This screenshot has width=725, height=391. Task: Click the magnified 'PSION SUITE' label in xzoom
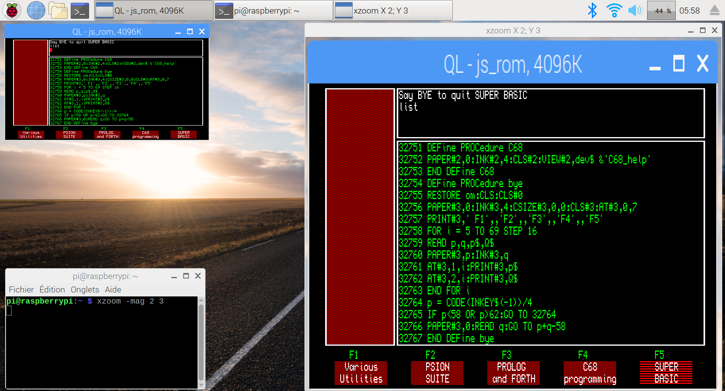coord(437,373)
